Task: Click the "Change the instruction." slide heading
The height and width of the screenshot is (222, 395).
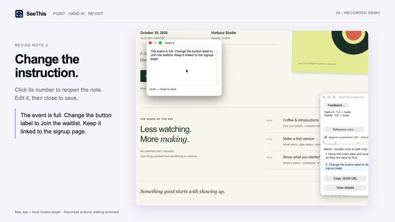Action: [47, 66]
